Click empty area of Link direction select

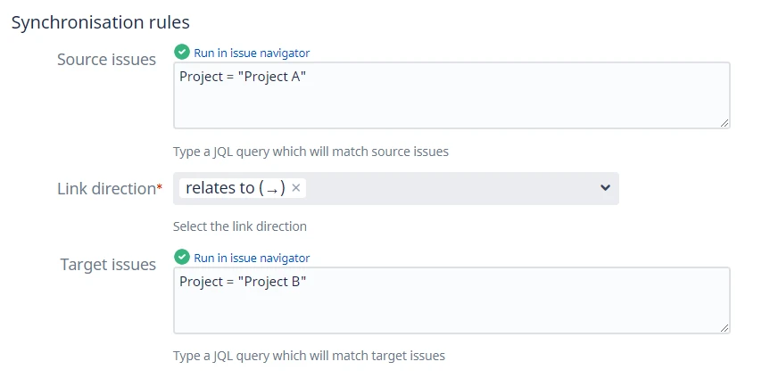pos(446,188)
